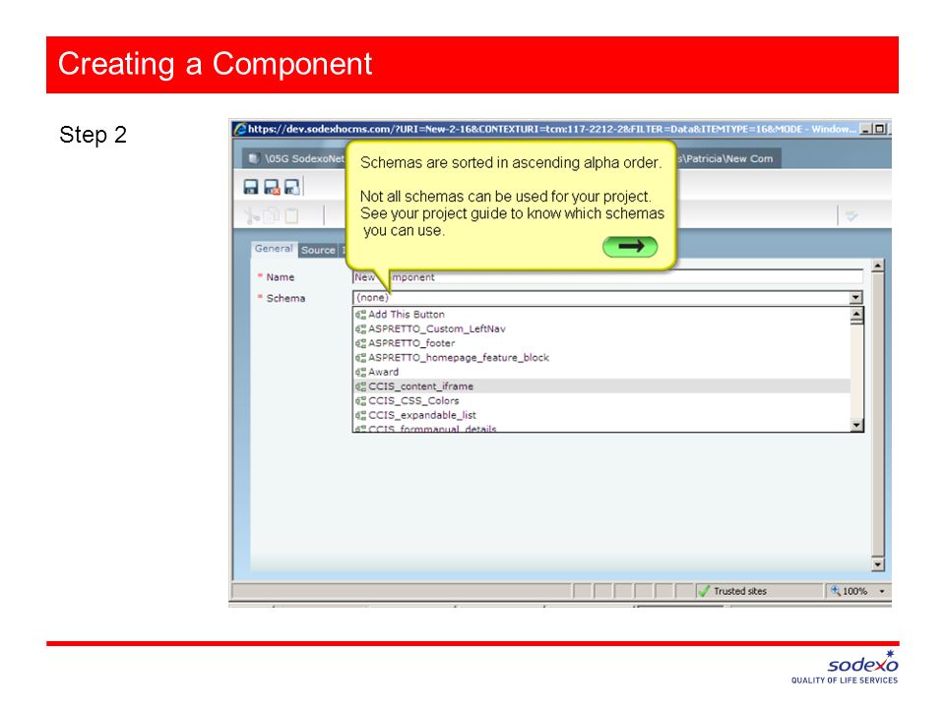Click the Name field label

(x=281, y=277)
